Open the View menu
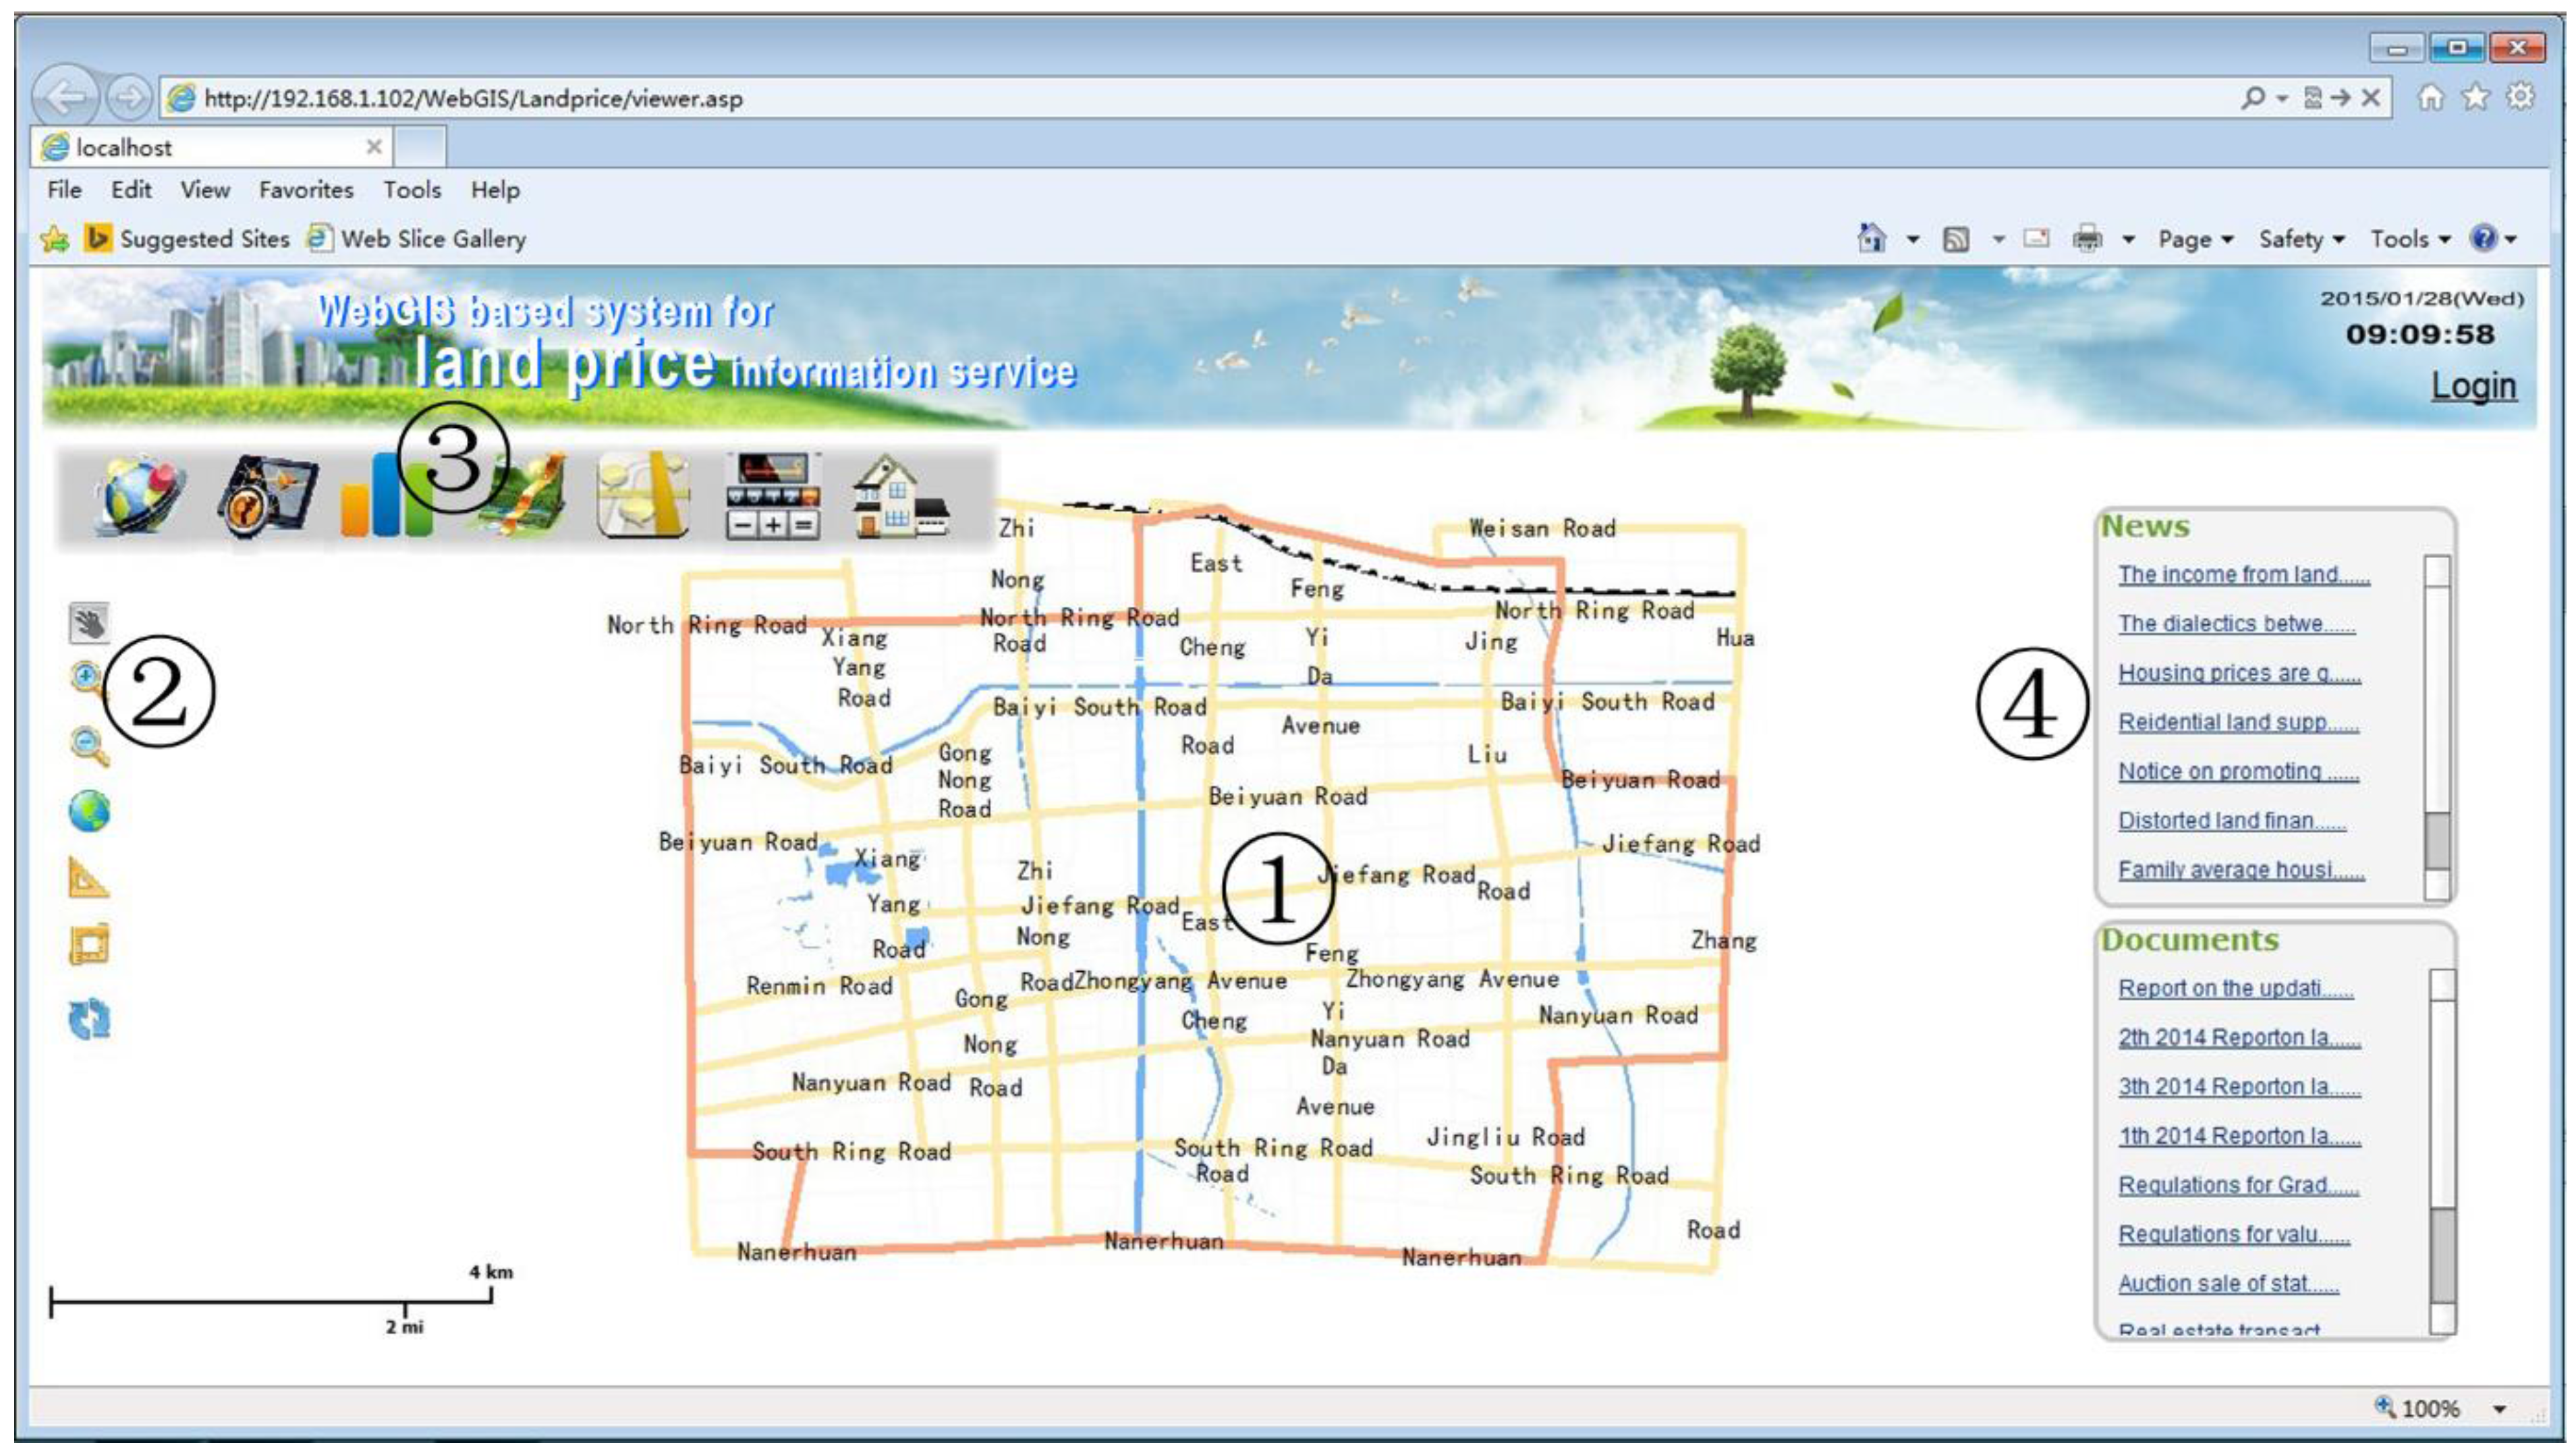Image resolution: width=2576 pixels, height=1455 pixels. coord(205,189)
